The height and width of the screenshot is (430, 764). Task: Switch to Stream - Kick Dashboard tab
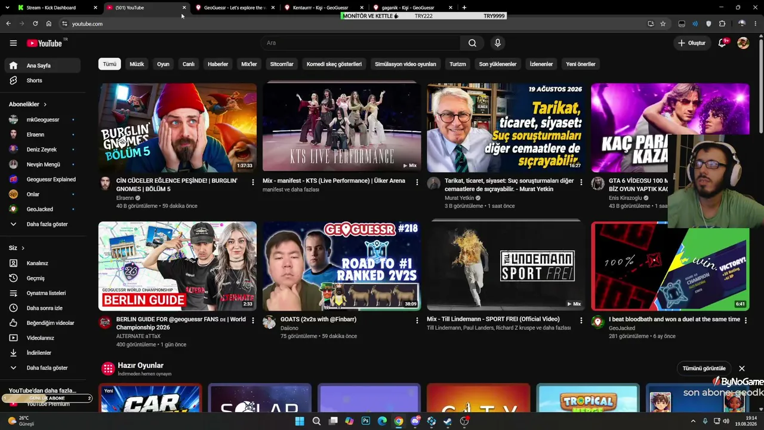57,8
